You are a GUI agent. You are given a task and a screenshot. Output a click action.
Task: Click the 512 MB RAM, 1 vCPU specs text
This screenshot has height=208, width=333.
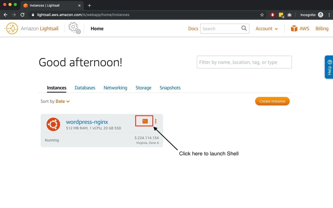[x=94, y=128]
